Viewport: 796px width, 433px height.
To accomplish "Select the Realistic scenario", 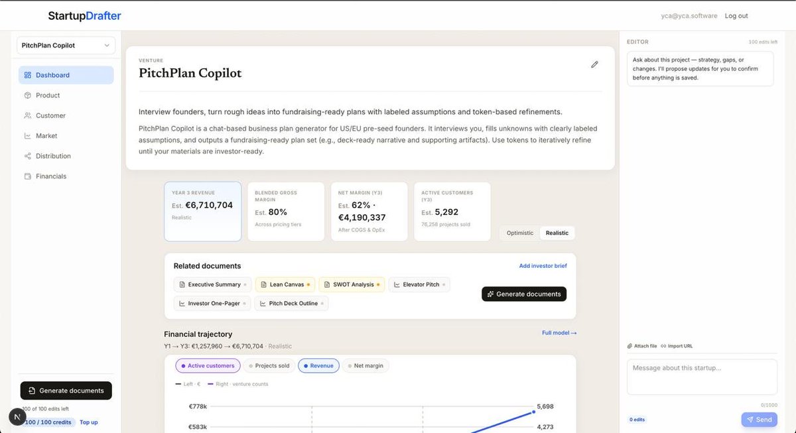I will pyautogui.click(x=557, y=233).
